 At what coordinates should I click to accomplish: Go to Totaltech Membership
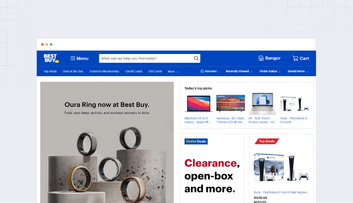point(104,71)
